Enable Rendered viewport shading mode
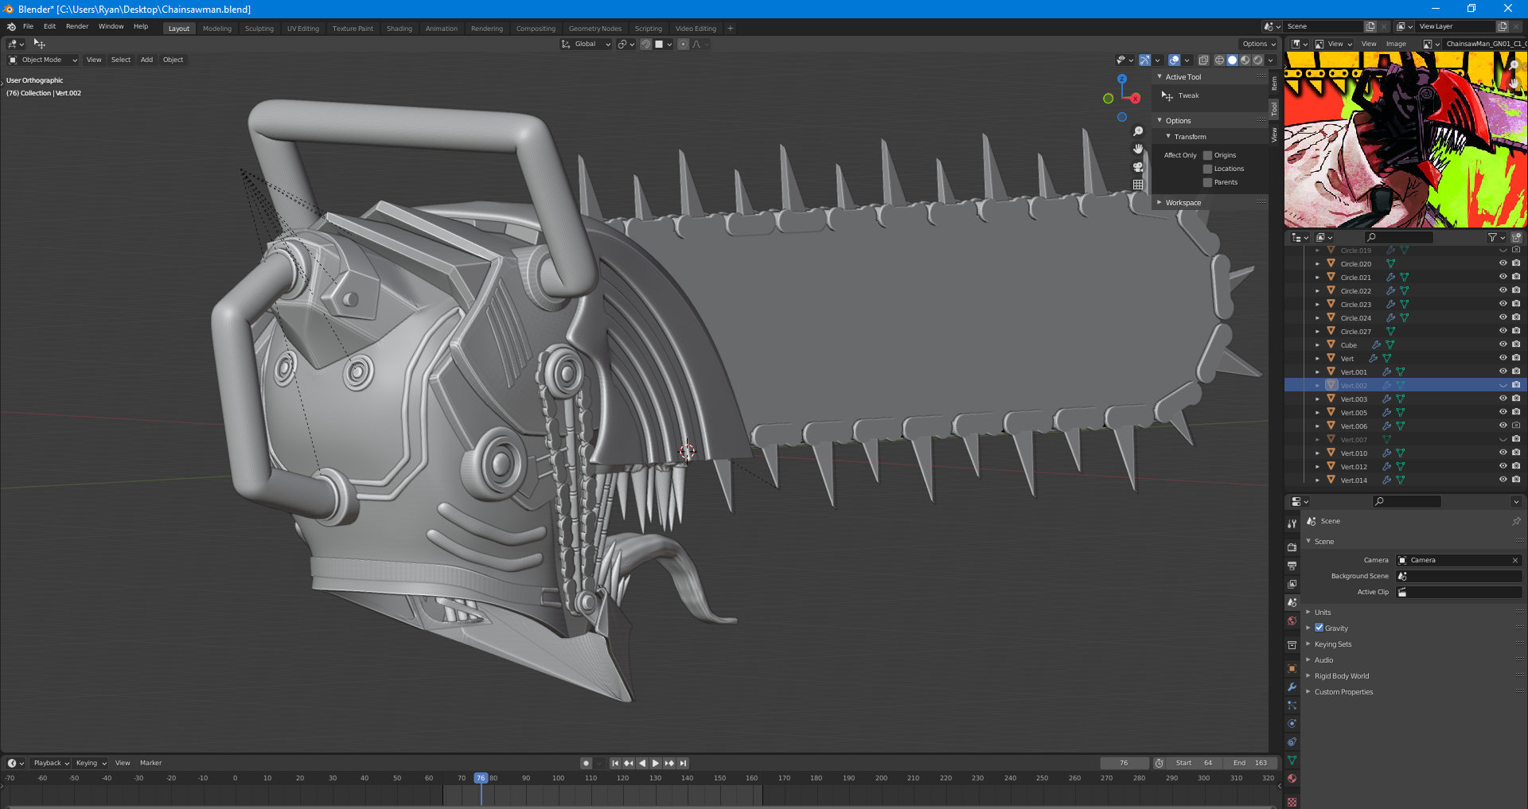The height and width of the screenshot is (809, 1528). (1256, 60)
